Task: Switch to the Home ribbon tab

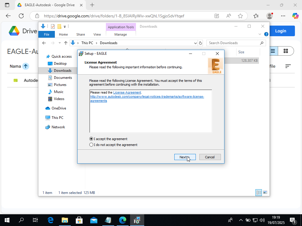Action: 63,34
